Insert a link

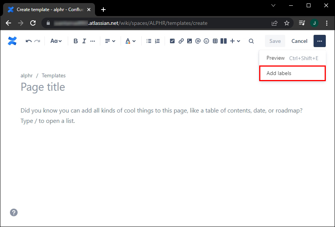181,41
